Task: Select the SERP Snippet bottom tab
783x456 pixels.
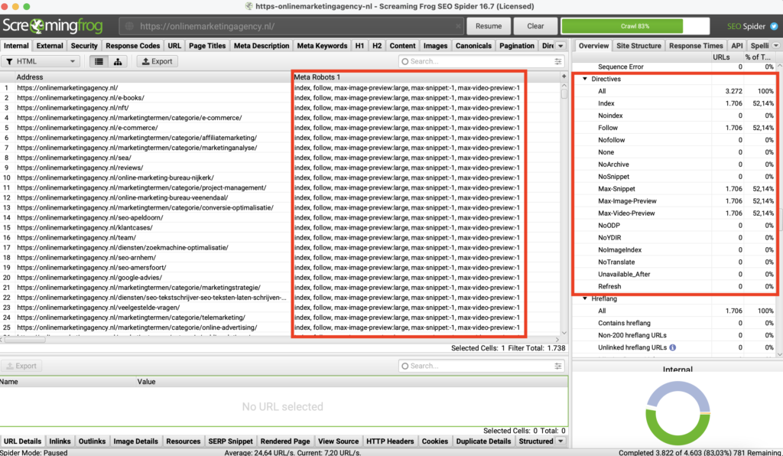Action: click(230, 441)
